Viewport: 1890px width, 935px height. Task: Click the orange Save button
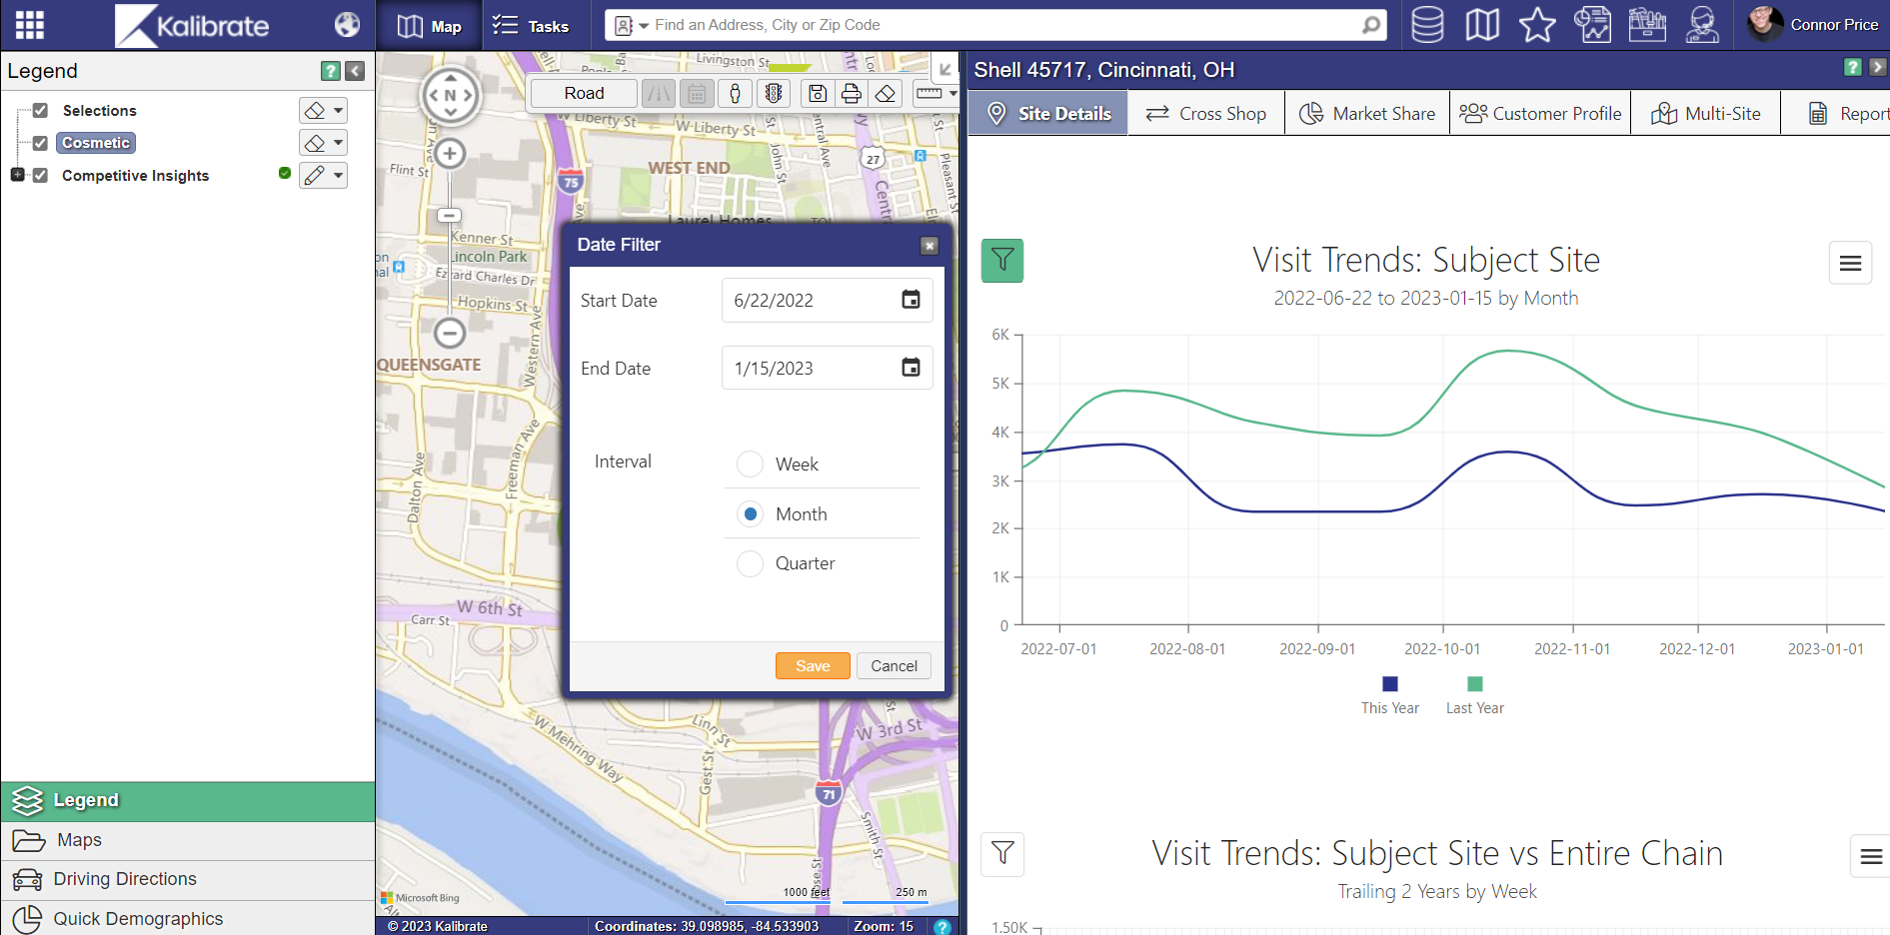[x=812, y=666]
